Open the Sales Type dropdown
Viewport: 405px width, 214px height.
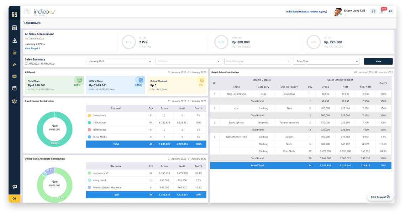tap(326, 61)
